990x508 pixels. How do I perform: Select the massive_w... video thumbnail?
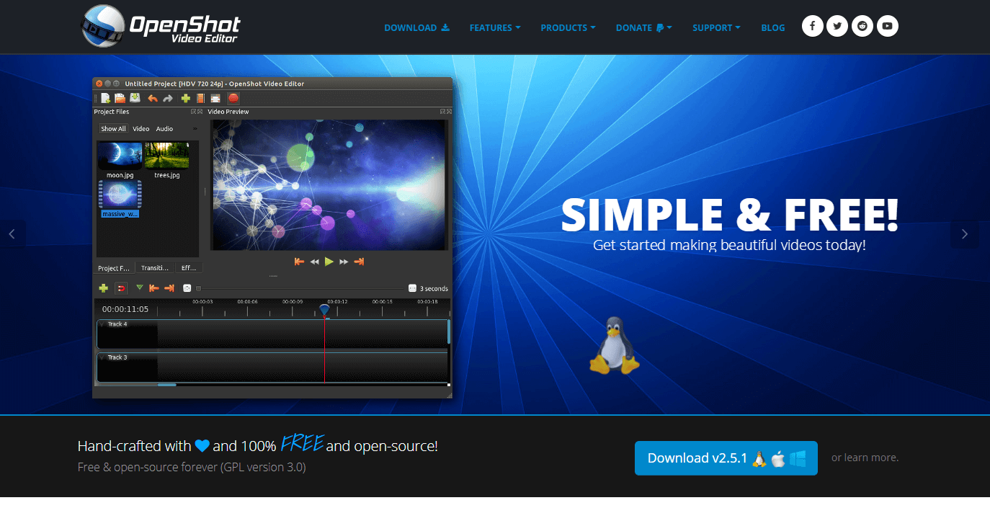click(120, 195)
